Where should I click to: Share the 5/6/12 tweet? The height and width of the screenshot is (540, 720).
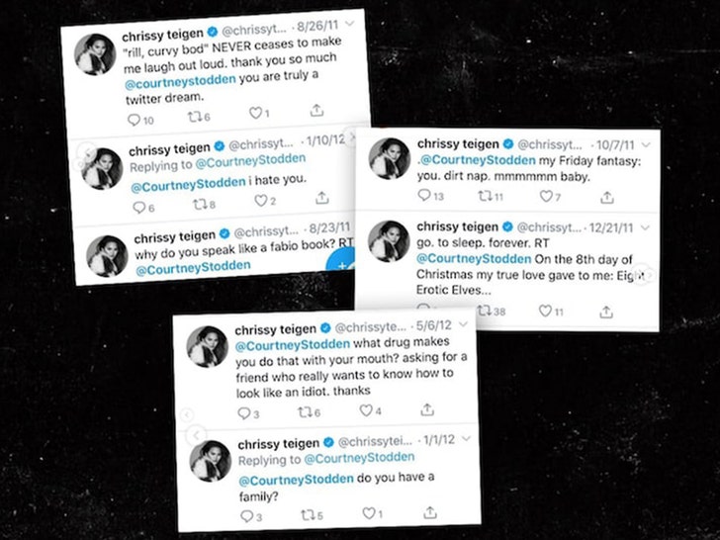click(427, 409)
